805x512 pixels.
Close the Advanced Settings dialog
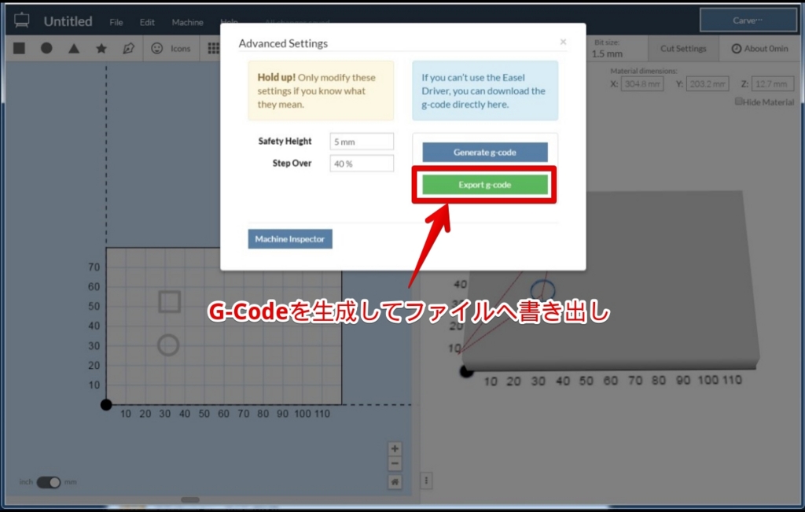point(563,42)
